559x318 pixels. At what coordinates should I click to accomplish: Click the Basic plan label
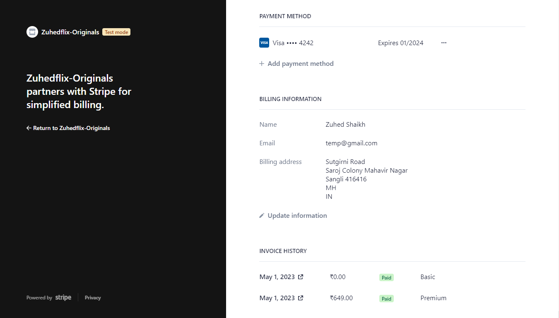pyautogui.click(x=428, y=277)
